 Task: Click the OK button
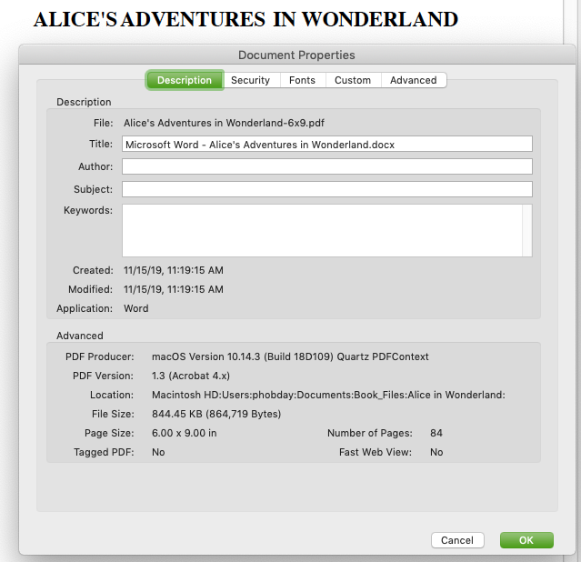point(526,540)
